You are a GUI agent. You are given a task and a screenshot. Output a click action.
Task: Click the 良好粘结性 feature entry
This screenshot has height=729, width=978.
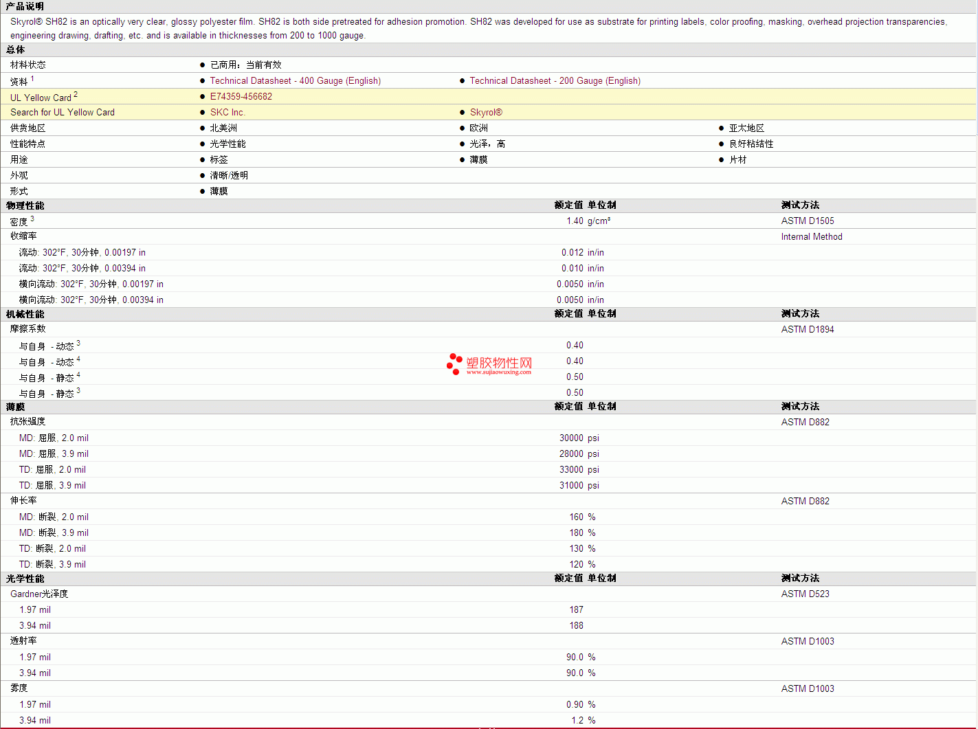click(751, 144)
